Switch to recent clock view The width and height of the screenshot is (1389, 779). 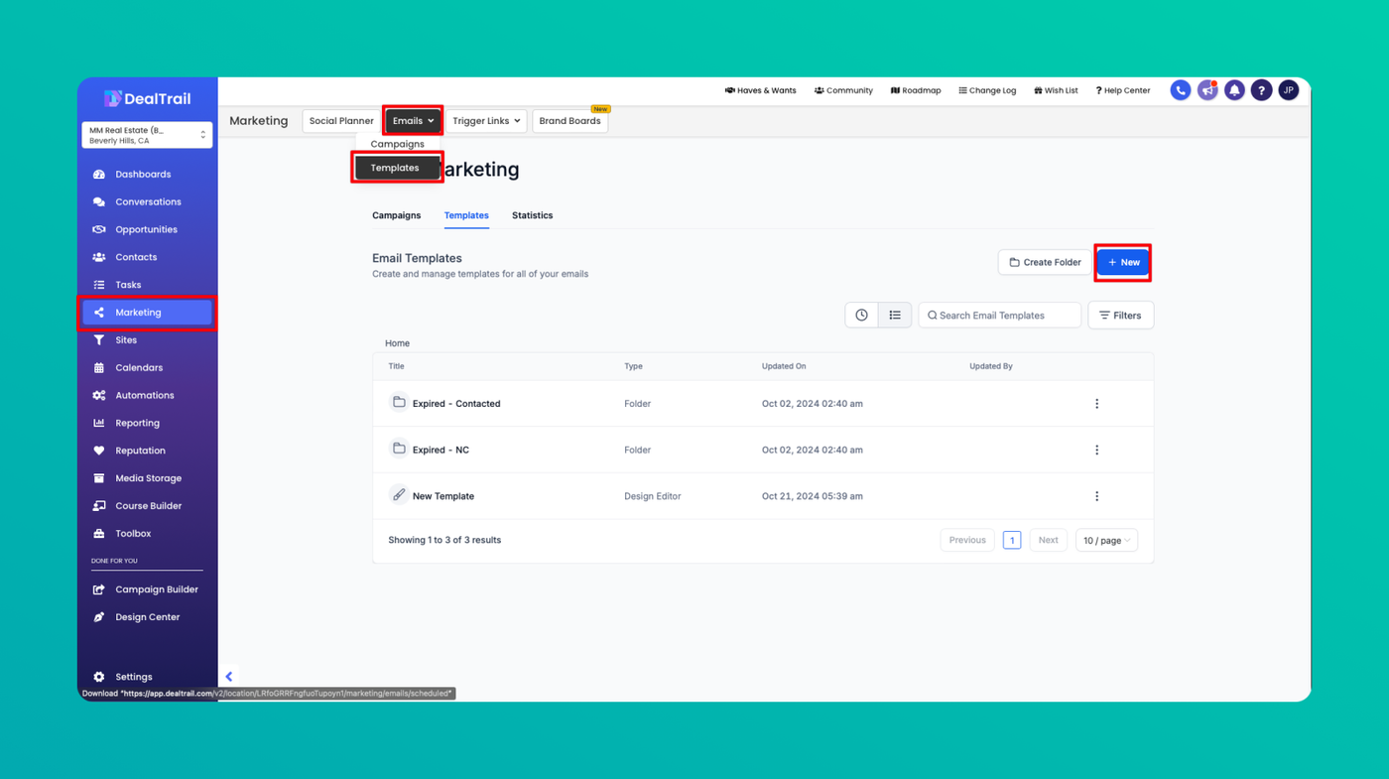click(861, 316)
